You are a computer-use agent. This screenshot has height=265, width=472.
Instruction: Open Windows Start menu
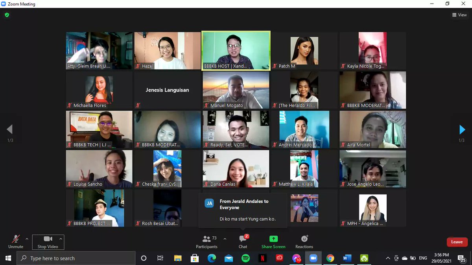click(8, 258)
